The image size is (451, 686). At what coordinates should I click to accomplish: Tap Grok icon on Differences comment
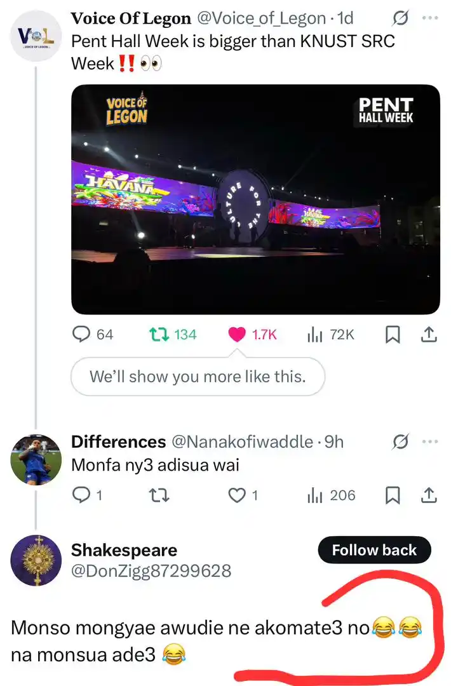[400, 441]
